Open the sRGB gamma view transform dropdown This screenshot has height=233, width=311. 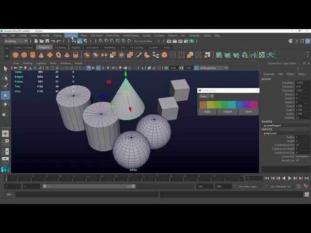click(214, 68)
